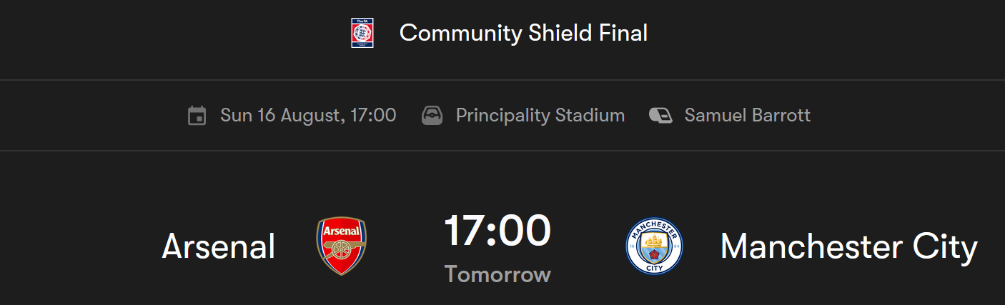
Task: Click the referee whistle icon
Action: coord(660,115)
